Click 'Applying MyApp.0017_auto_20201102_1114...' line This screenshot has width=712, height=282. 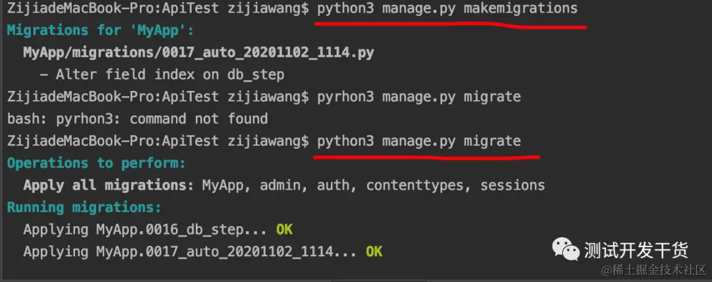pyautogui.click(x=191, y=252)
